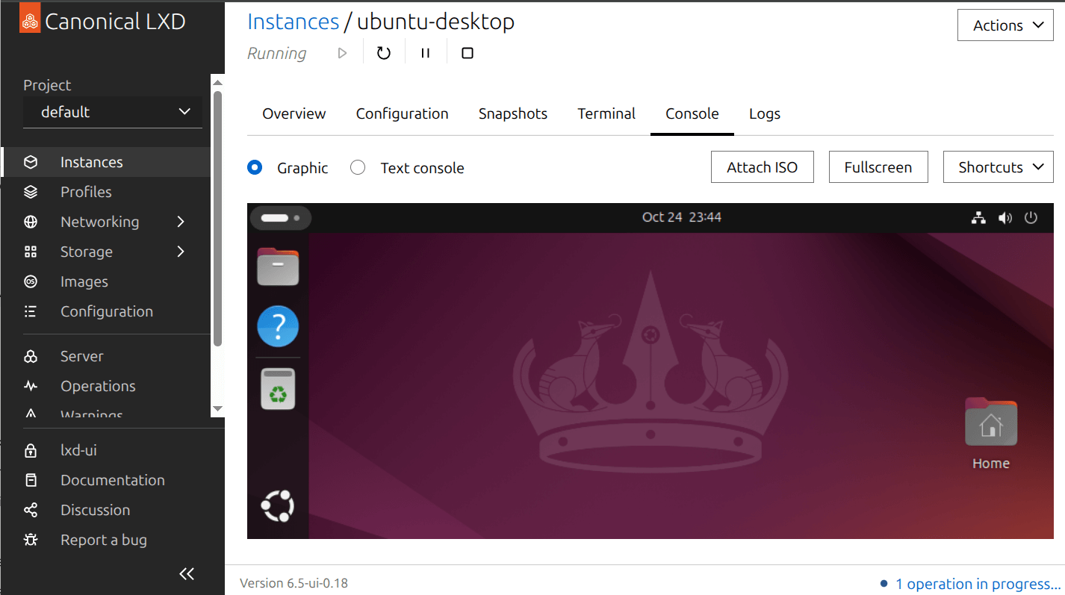
Task: Collapse the sidebar with the double chevron
Action: pos(187,573)
